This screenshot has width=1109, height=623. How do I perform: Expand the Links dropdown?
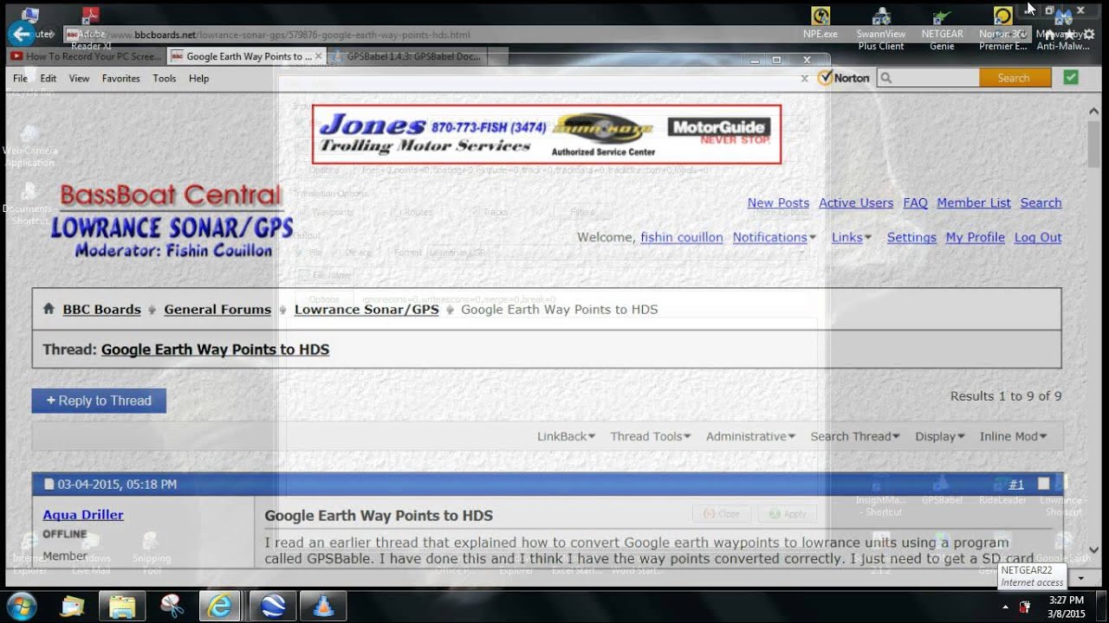[852, 237]
